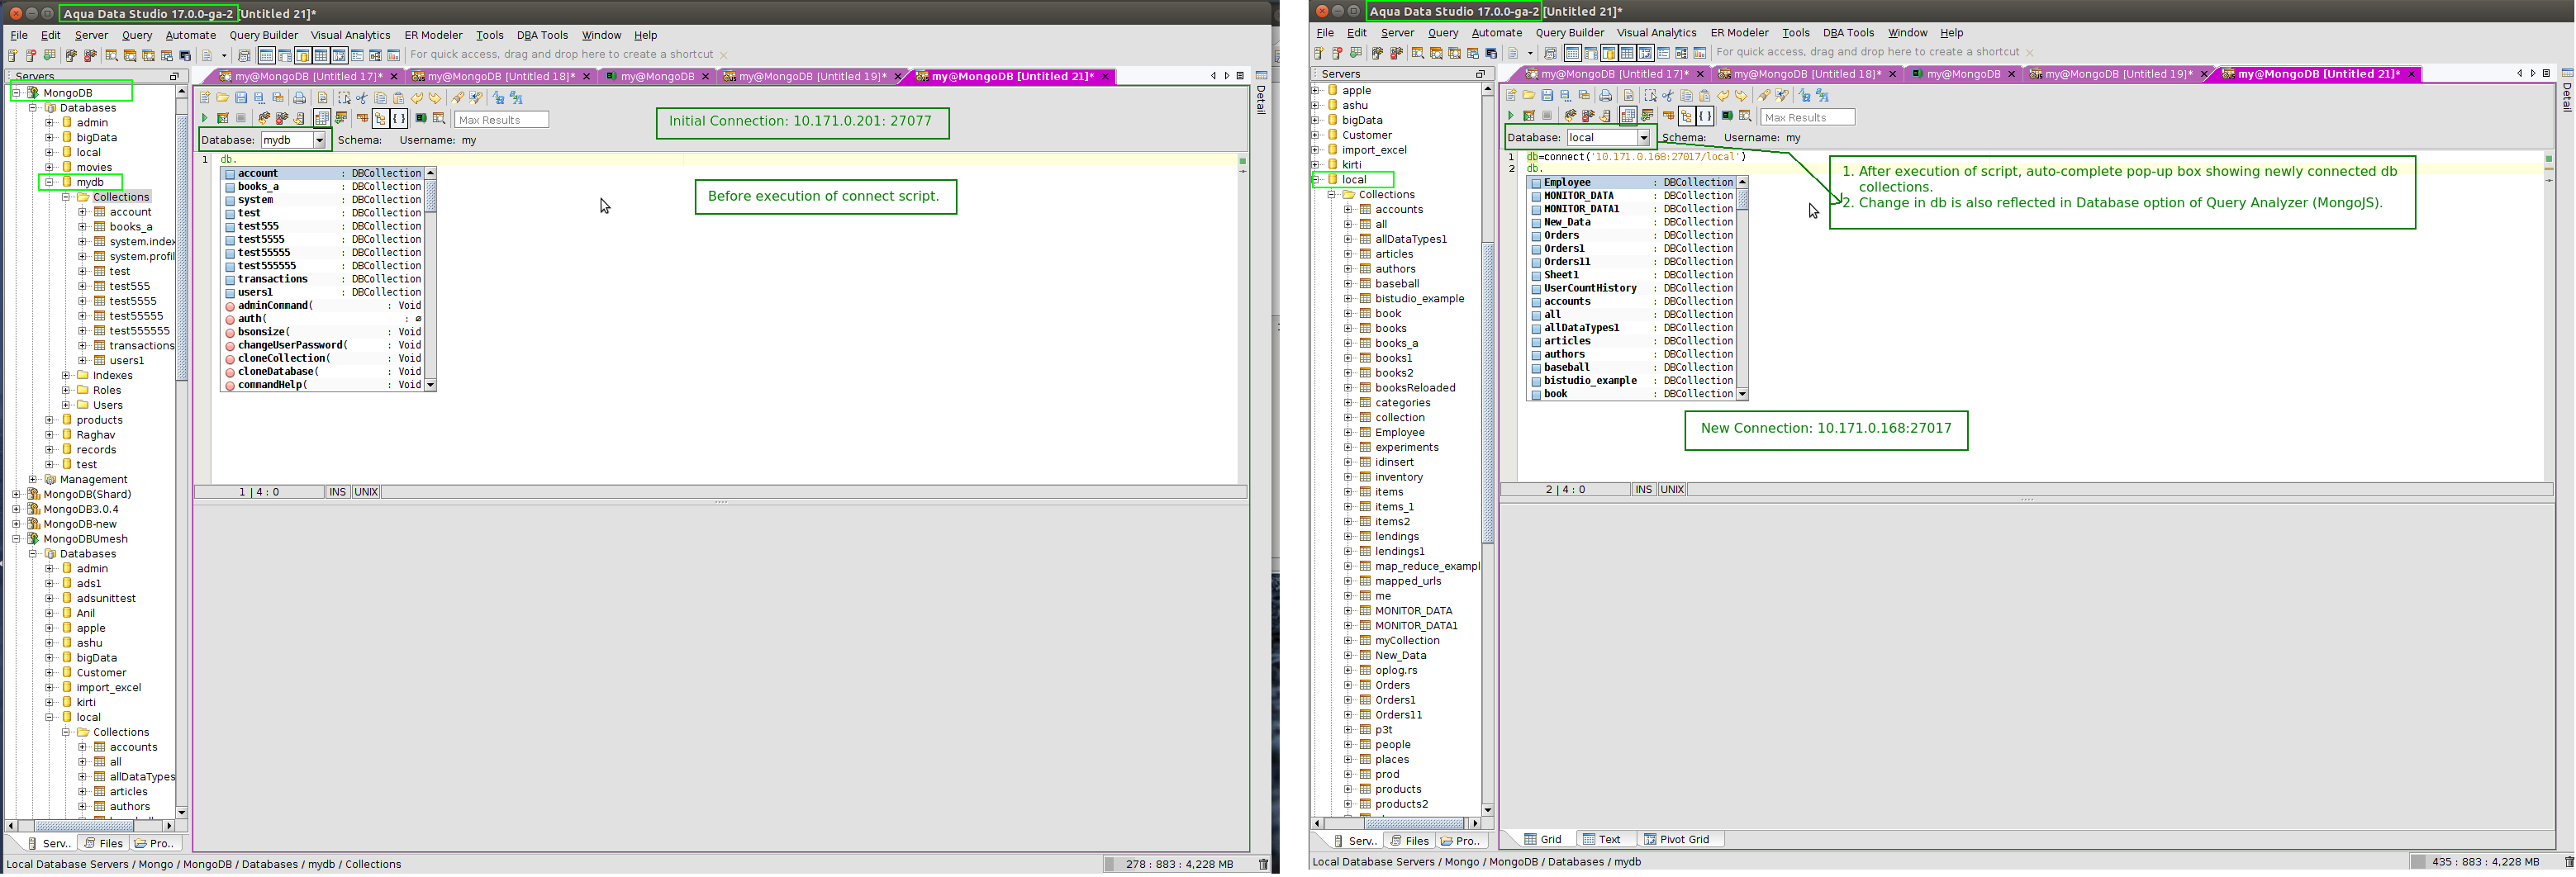Image resolution: width=2576 pixels, height=877 pixels.
Task: Click Cut scissors icon in left editor toolbar
Action: point(362,98)
